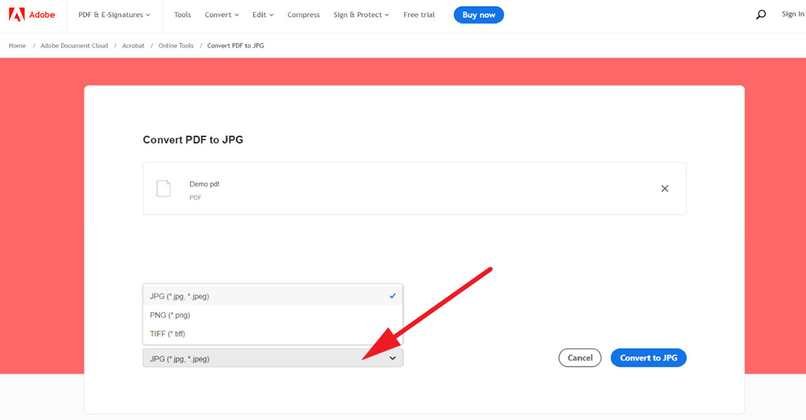Select the PNG (*.png) output format
The image size is (806, 420).
(x=171, y=314)
